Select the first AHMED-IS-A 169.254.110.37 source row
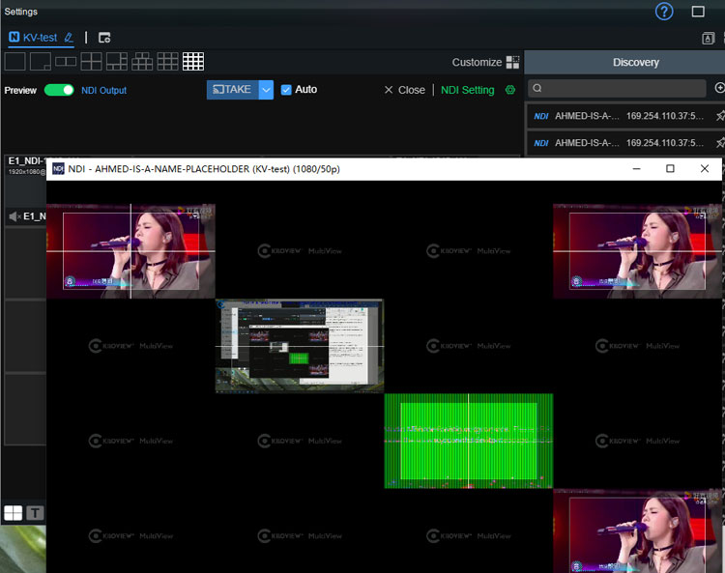The height and width of the screenshot is (573, 725). tap(625, 116)
